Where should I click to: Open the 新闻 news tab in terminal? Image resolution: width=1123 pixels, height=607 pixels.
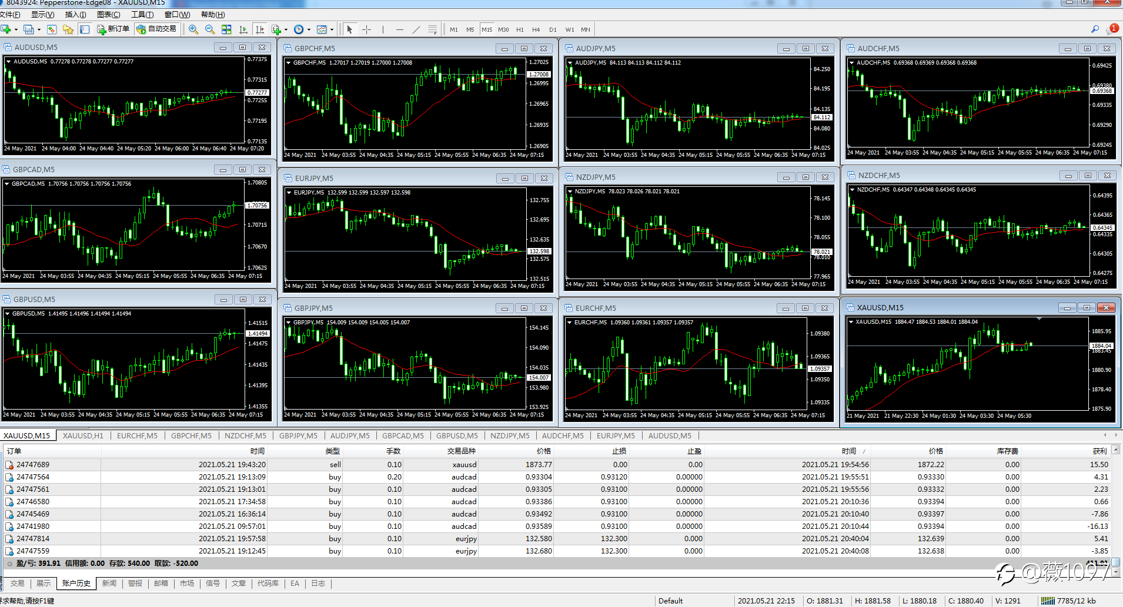click(x=109, y=583)
